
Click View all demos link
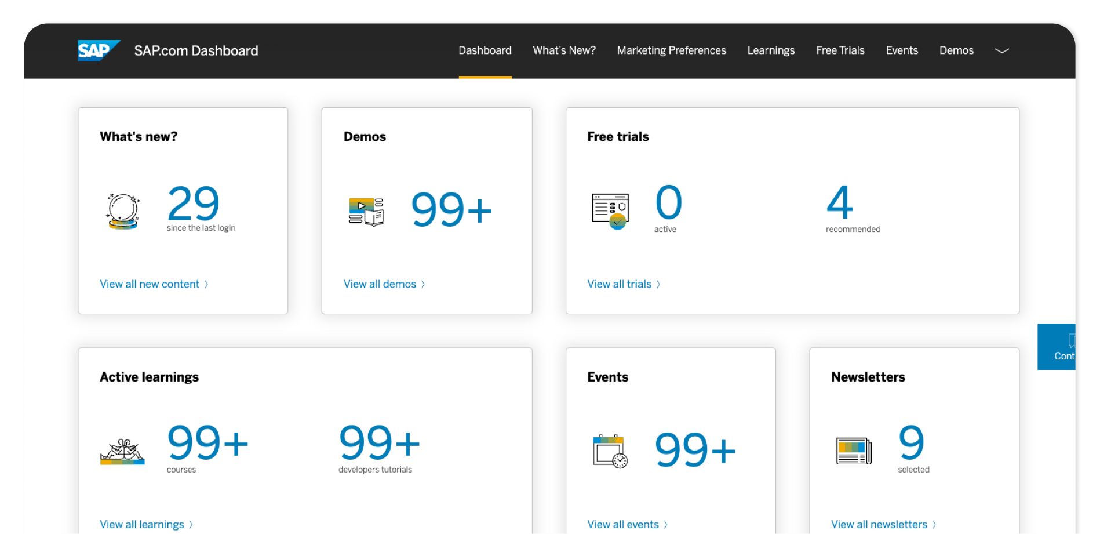pyautogui.click(x=384, y=284)
